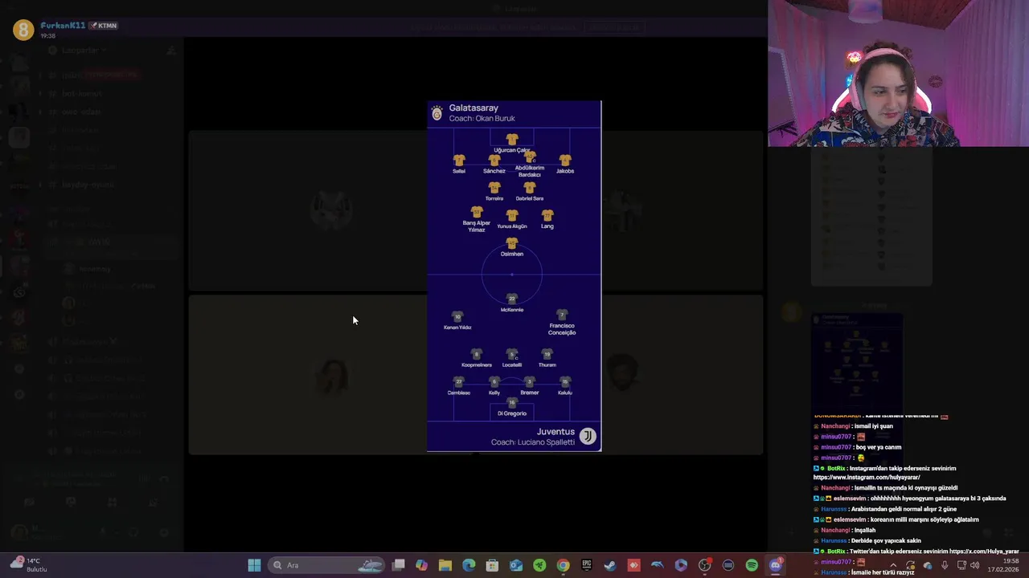Open the Task View icon in taskbar
1029x578 pixels.
(398, 565)
